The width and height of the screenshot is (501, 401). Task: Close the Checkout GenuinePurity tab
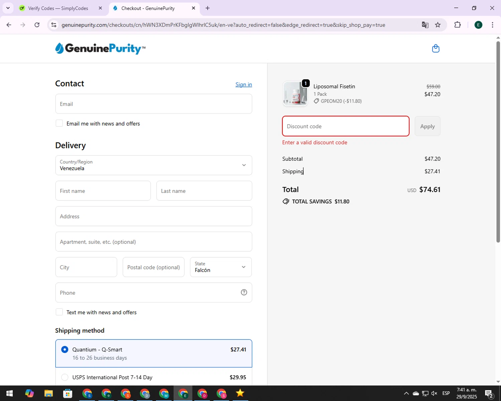tap(193, 8)
